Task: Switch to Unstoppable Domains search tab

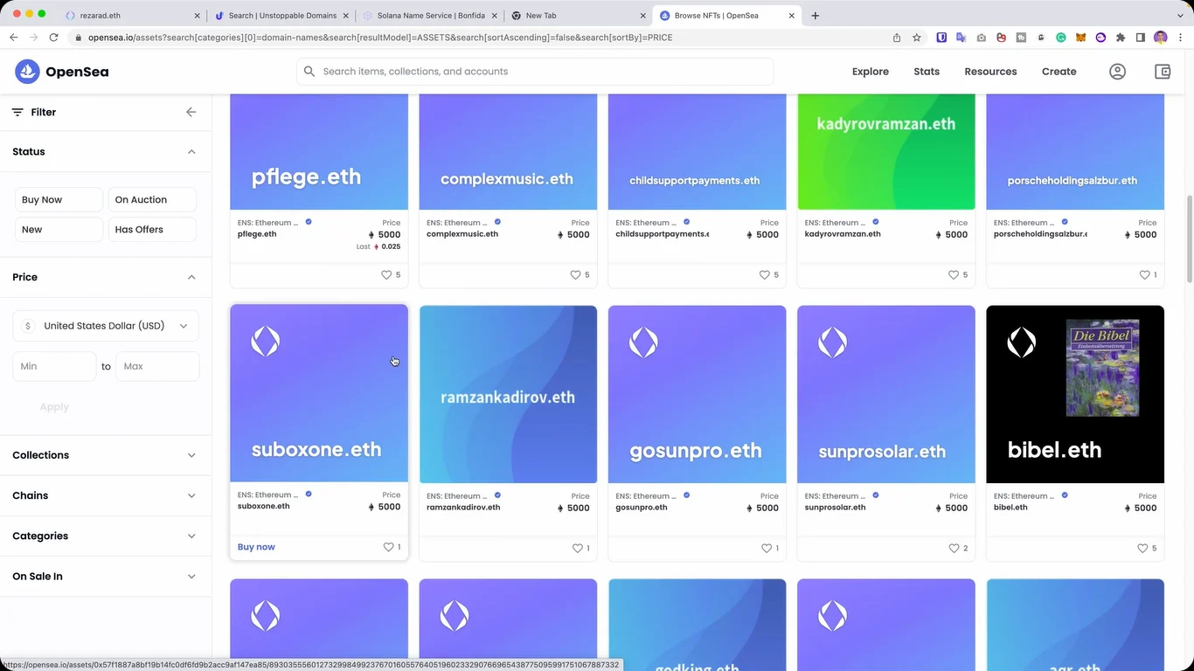Action: pyautogui.click(x=282, y=15)
